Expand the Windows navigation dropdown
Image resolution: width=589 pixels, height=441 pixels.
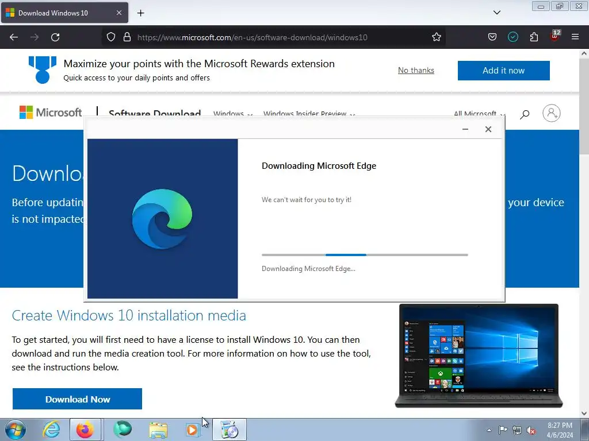233,113
